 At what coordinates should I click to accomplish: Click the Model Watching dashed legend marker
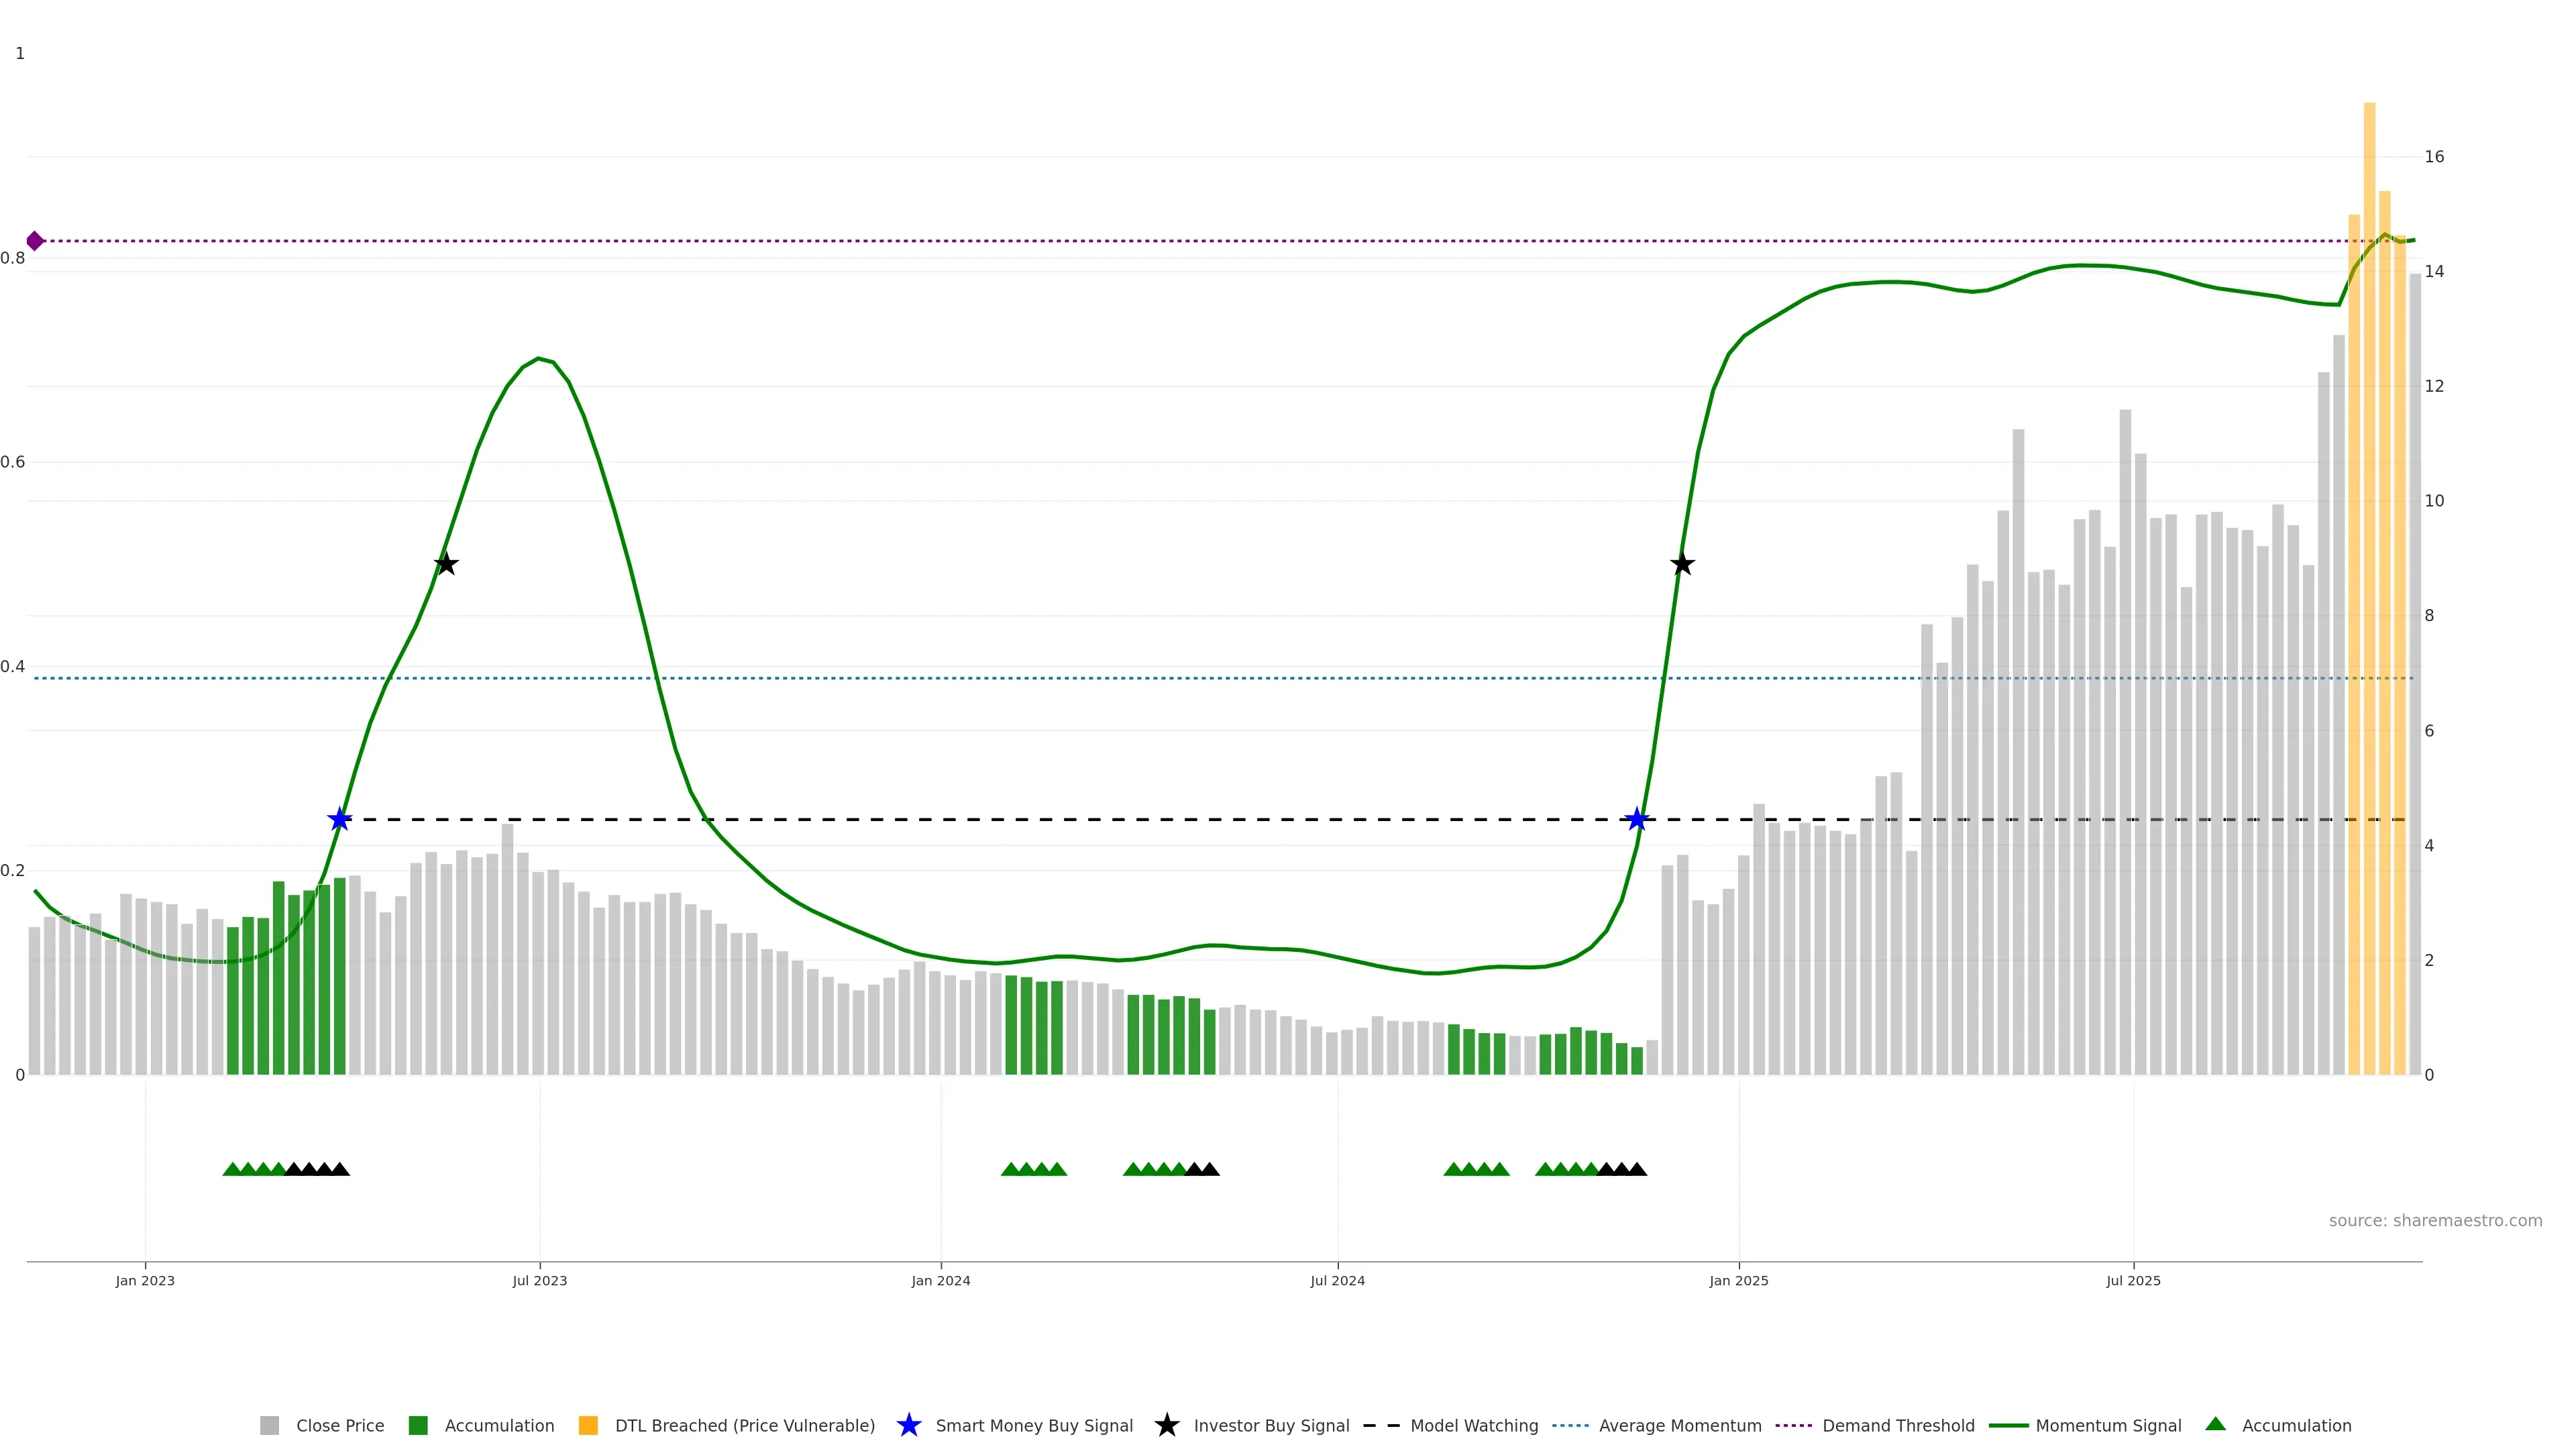[x=1381, y=1425]
